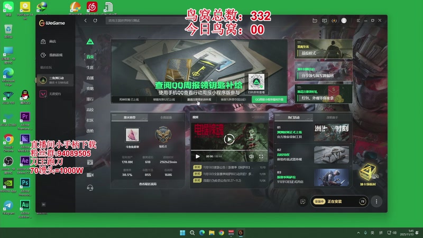The width and height of the screenshot is (423, 238).
Task: Open Adobe Photoshop desktop shortcut
Action: [x=25, y=186]
